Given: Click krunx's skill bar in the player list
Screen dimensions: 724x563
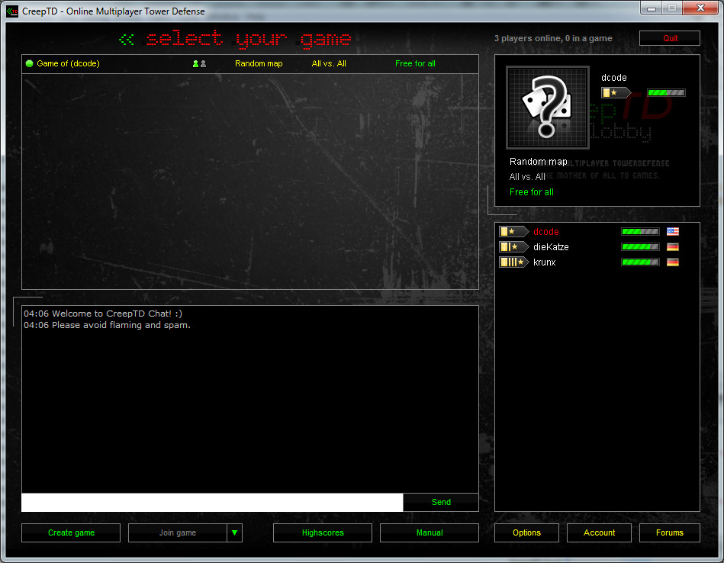Looking at the screenshot, I should 640,262.
